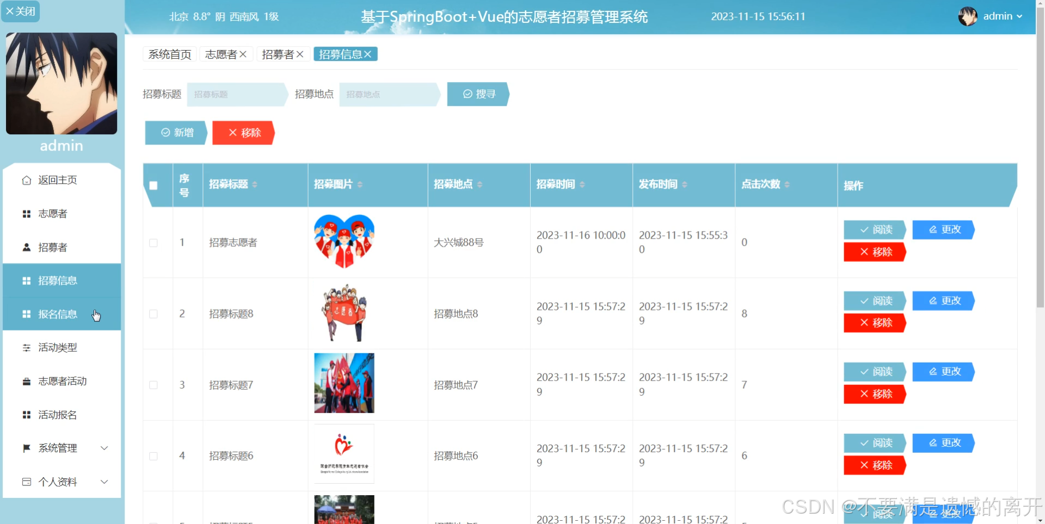Click 移除 for row 招募标题8
The height and width of the screenshot is (524, 1045).
click(875, 323)
